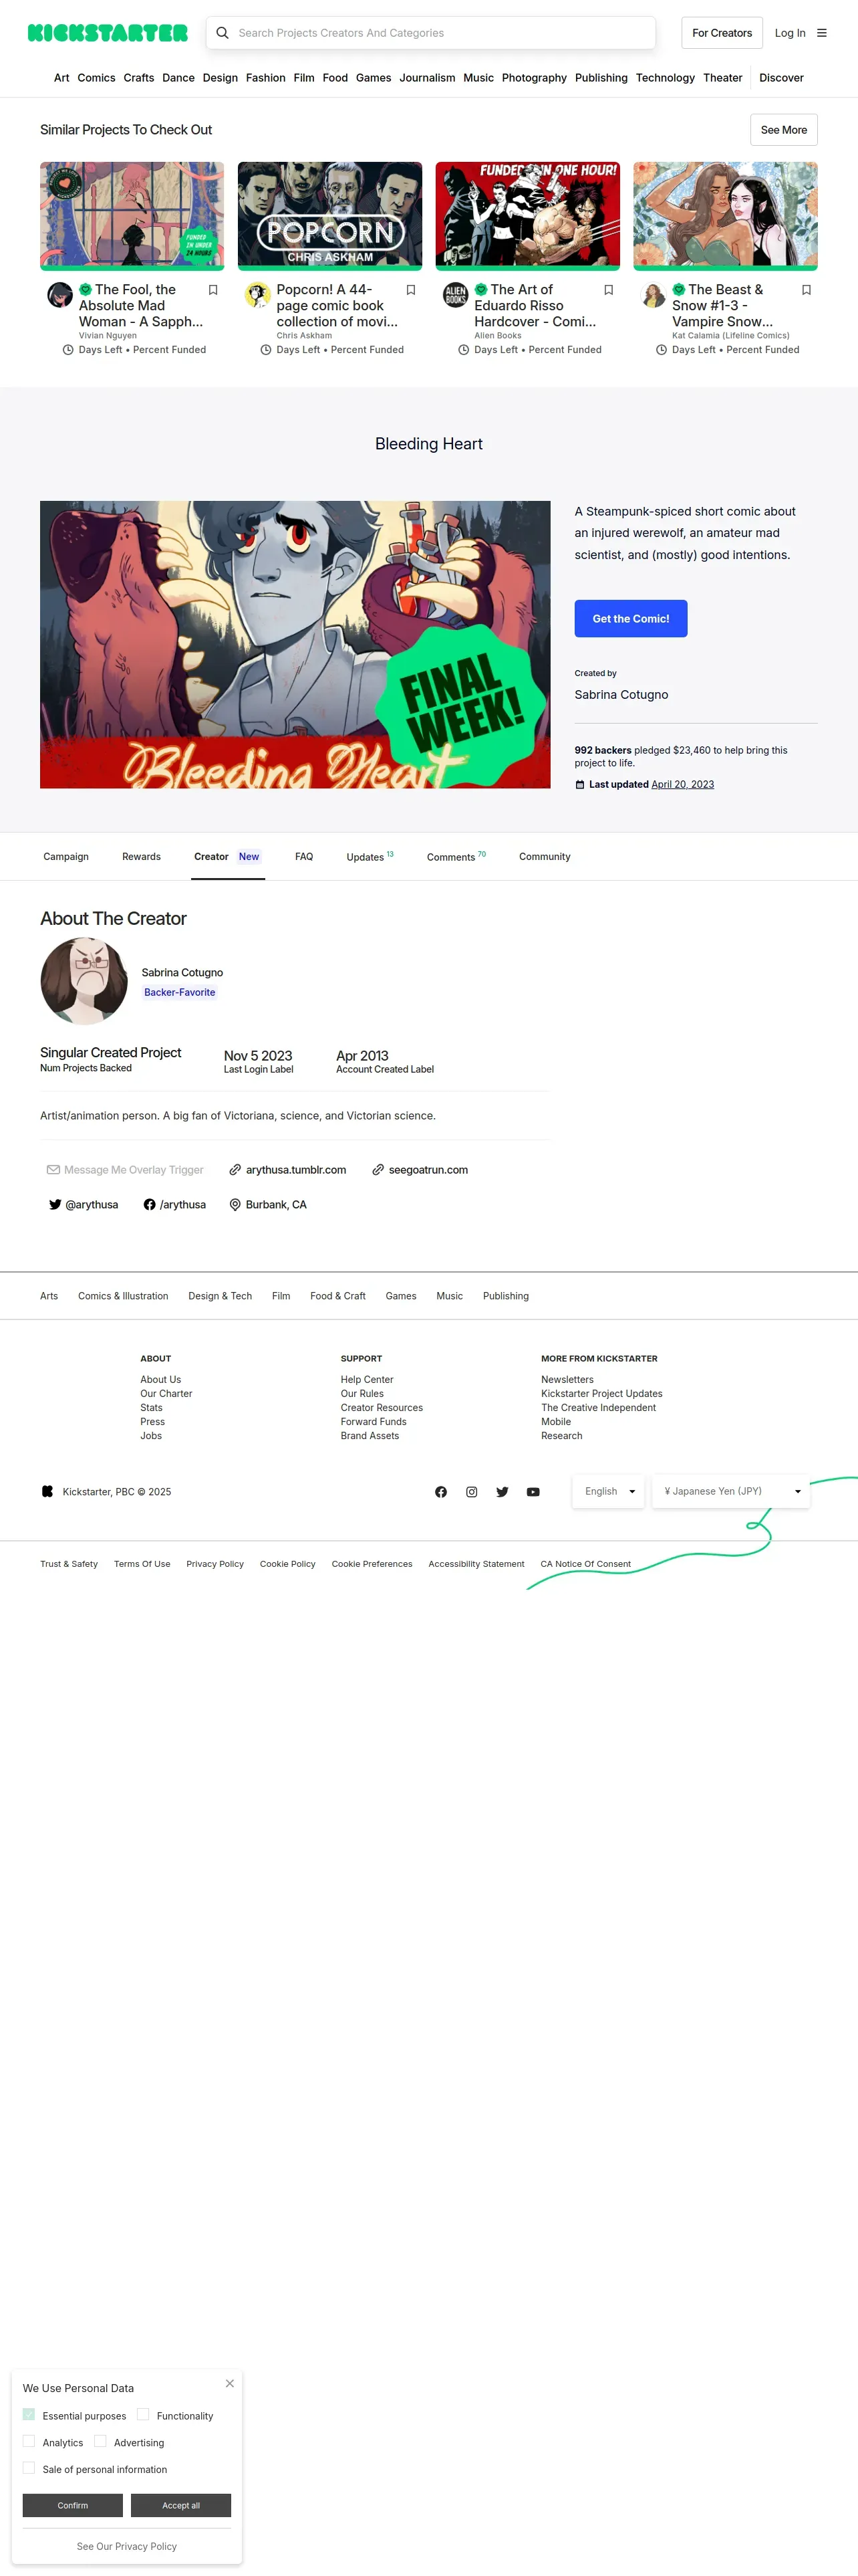
Task: Click the See More button
Action: click(x=784, y=130)
